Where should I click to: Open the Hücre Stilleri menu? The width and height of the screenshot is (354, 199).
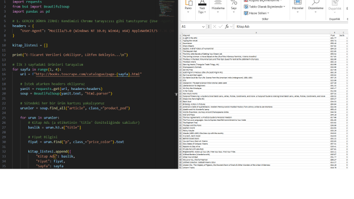(x=256, y=13)
